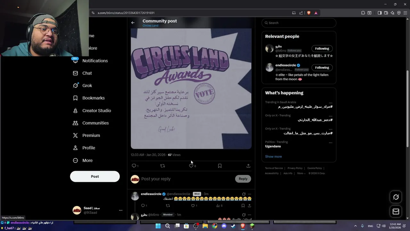Open the browser main hamburger menu
This screenshot has width=410, height=231.
(406, 13)
